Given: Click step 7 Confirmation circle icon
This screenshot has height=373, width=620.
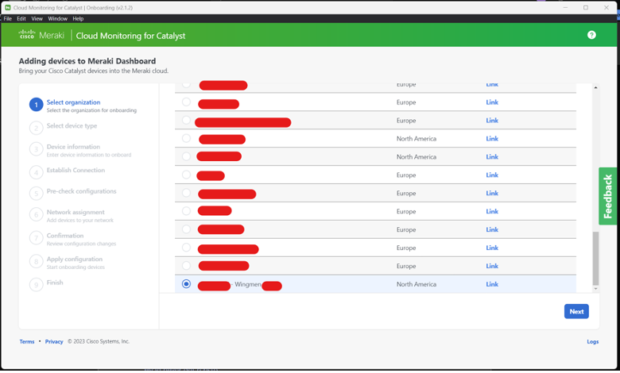Looking at the screenshot, I should (36, 238).
